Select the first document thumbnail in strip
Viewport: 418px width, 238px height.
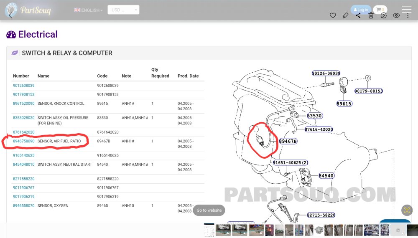[209, 230]
